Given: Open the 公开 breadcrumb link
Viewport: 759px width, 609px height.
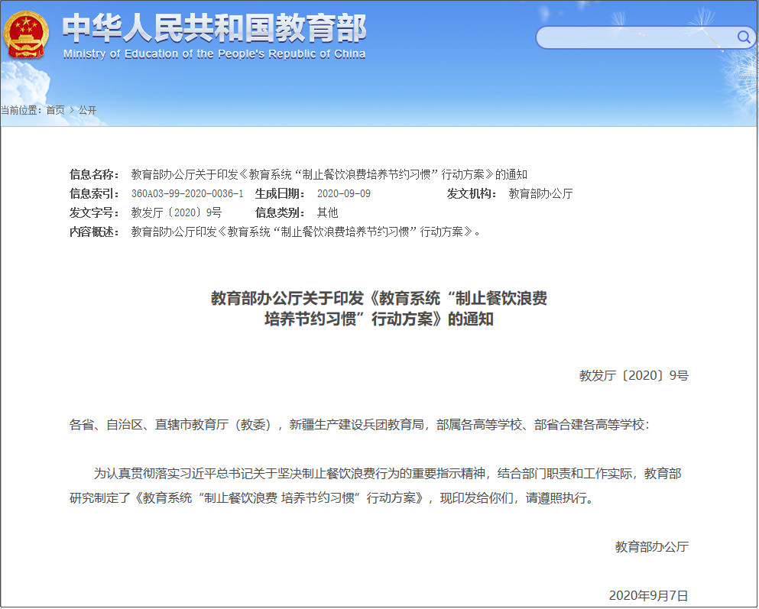Looking at the screenshot, I should tap(88, 110).
